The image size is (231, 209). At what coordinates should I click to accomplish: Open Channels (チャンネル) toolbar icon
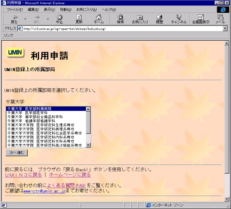(179, 19)
